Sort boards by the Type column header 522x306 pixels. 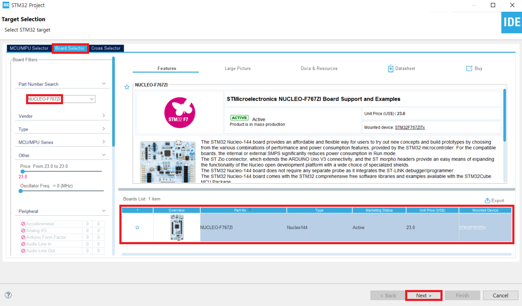point(319,210)
